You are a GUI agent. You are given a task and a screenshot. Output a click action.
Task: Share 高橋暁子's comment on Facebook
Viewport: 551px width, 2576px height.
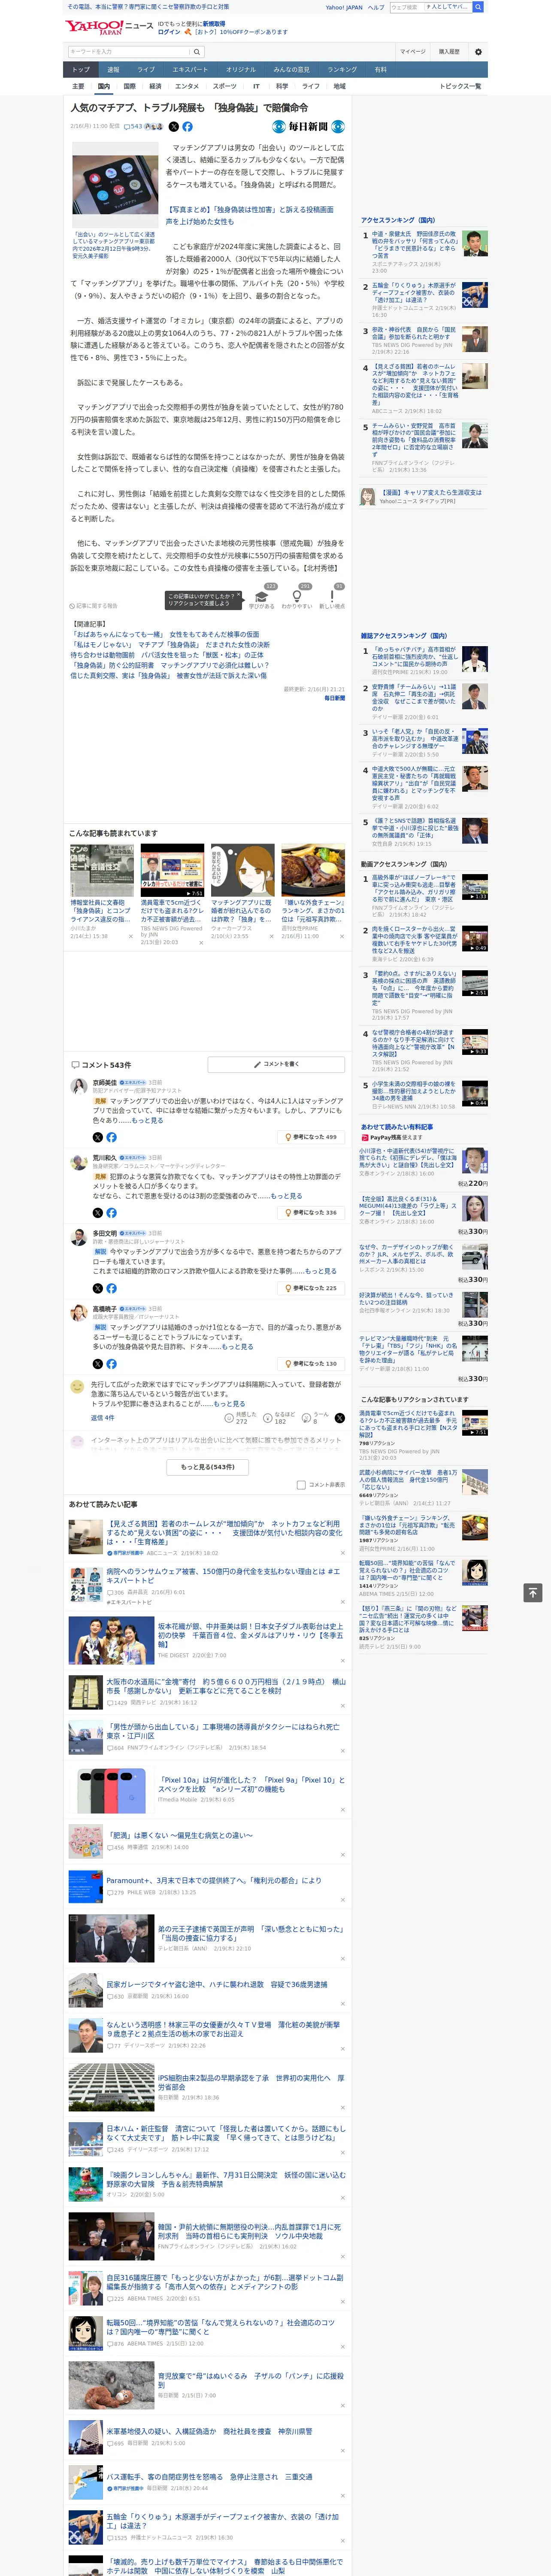click(x=111, y=1364)
